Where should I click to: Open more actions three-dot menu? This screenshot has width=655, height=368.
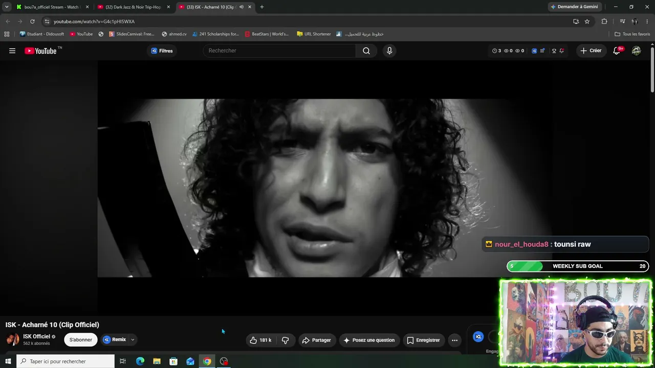point(454,340)
